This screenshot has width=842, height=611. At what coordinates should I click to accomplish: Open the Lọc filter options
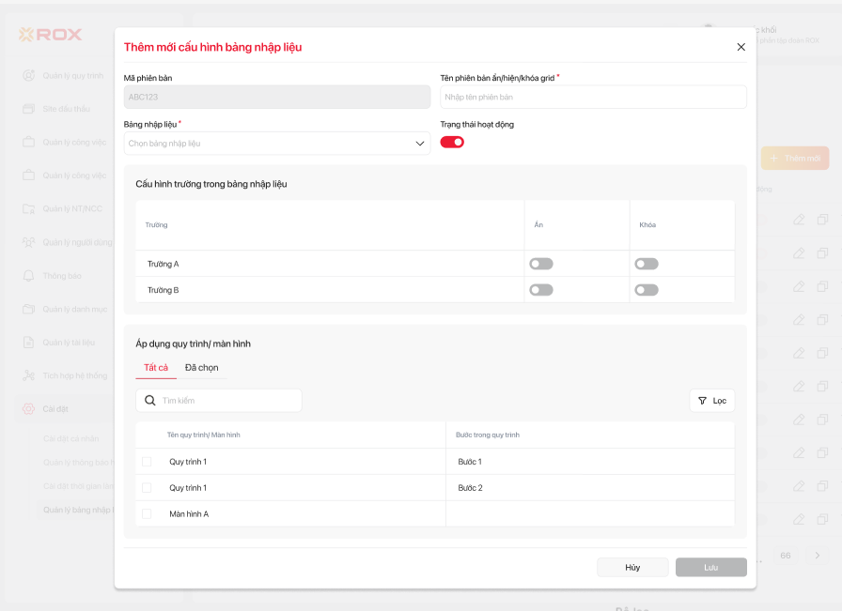[712, 401]
